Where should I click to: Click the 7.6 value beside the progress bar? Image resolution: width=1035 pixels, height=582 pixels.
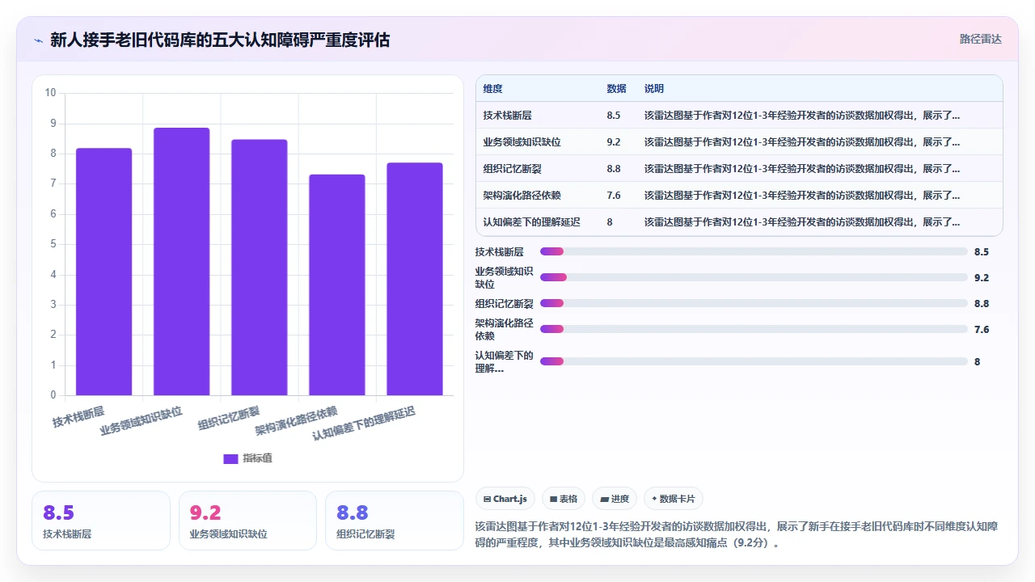tap(982, 330)
